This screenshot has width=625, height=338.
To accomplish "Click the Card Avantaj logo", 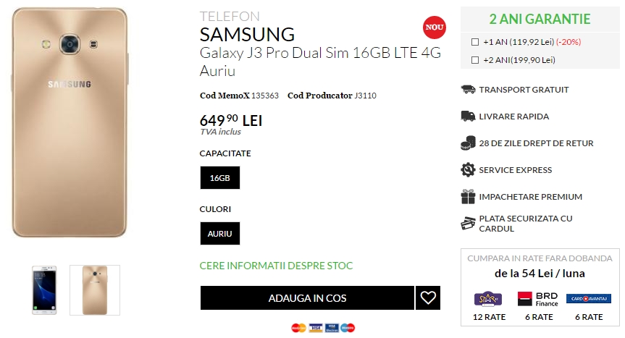I will coord(588,298).
